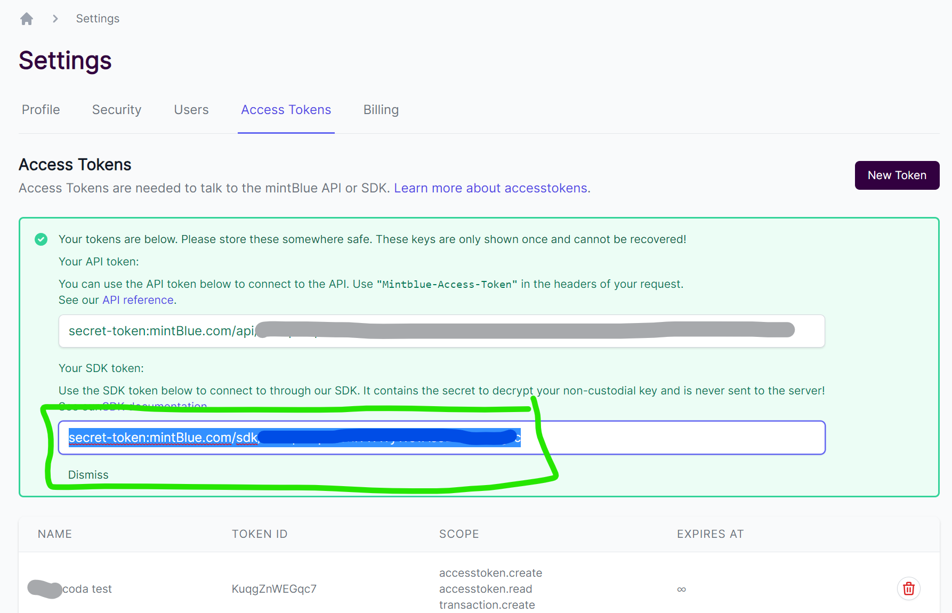Viewport: 952px width, 613px height.
Task: Switch to the Profile tab
Action: tap(41, 110)
